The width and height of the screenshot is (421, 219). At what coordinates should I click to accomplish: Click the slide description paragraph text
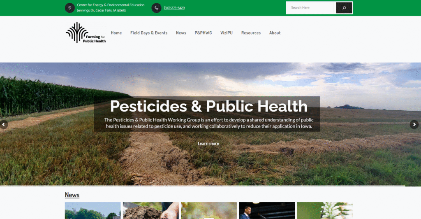(x=209, y=123)
